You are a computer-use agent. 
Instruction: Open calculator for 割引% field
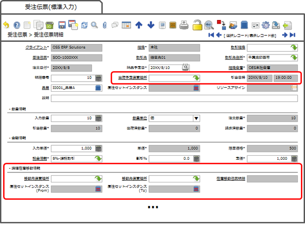click(x=197, y=158)
